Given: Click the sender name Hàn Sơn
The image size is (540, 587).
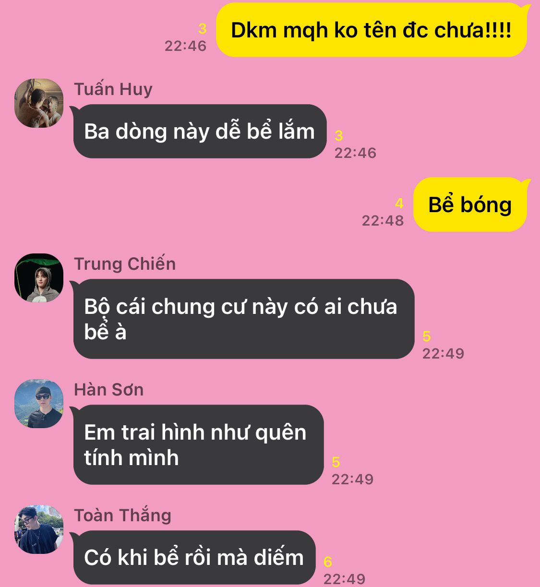Looking at the screenshot, I should tap(109, 390).
